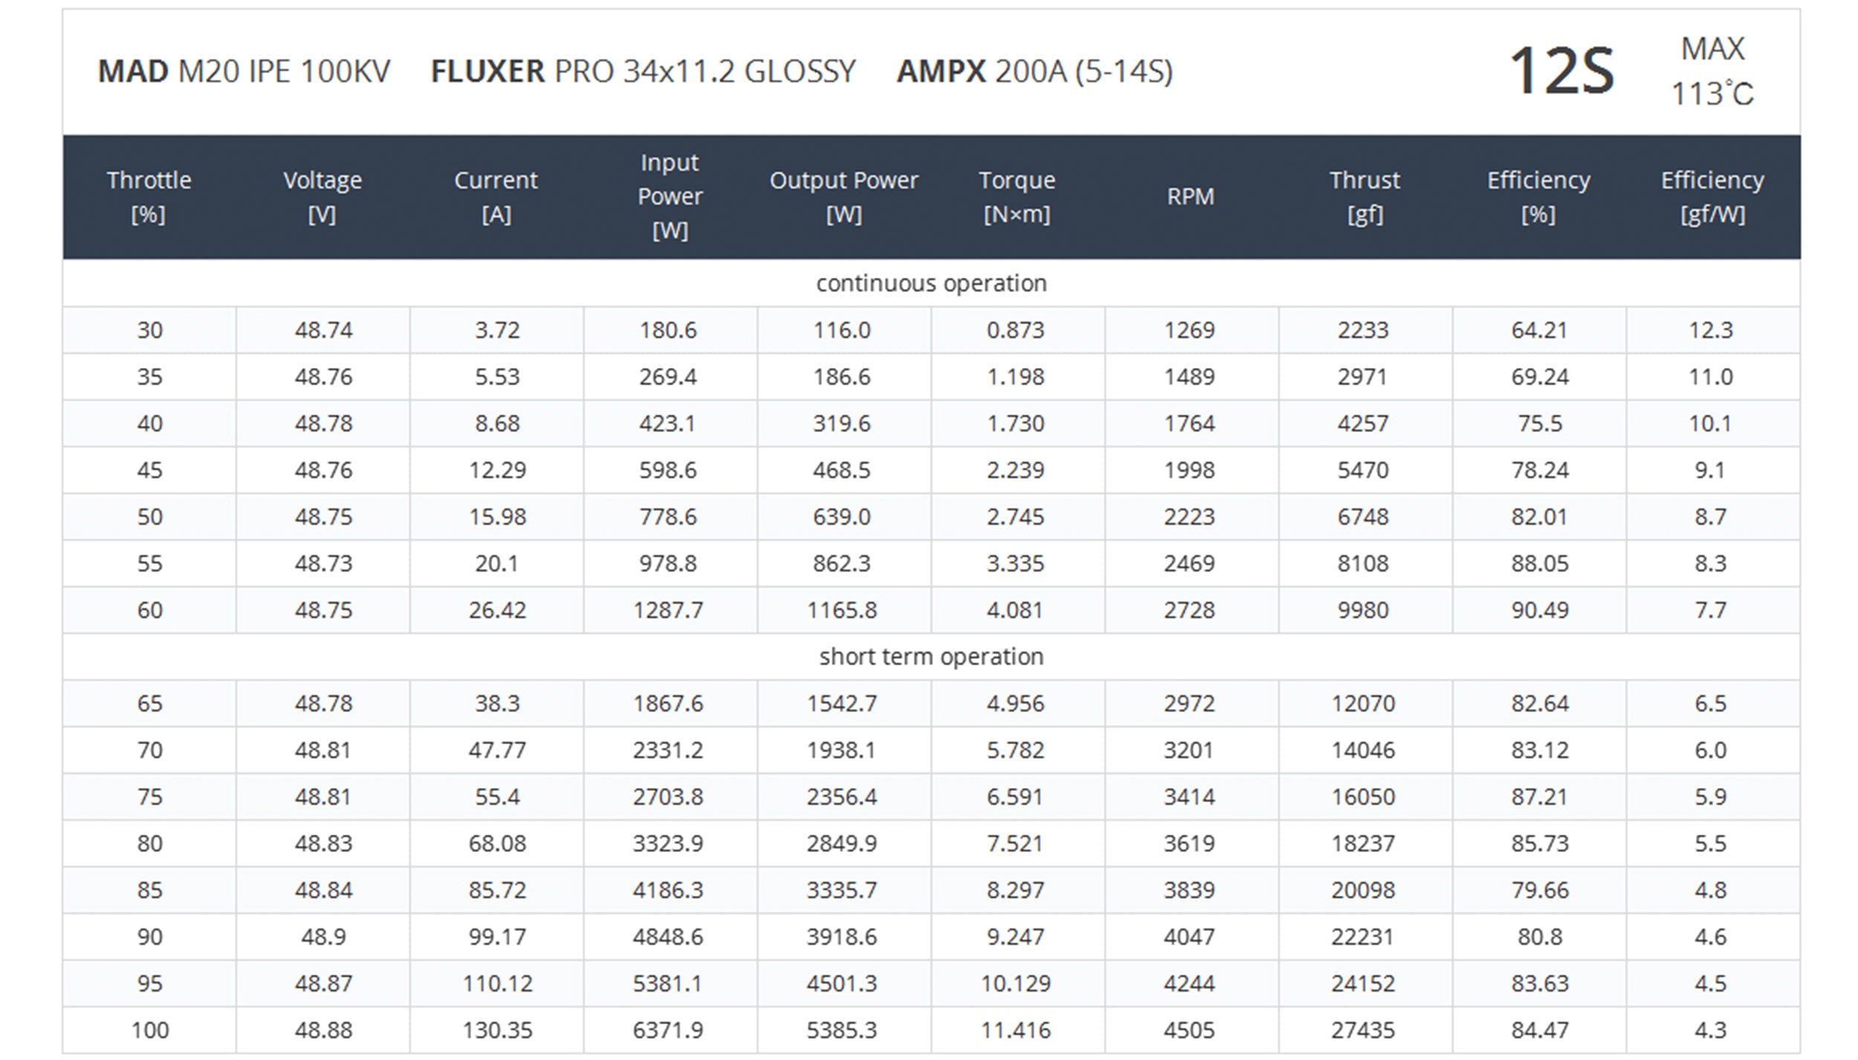Select the Input Power [W] header
1858x1060 pixels.
670,196
